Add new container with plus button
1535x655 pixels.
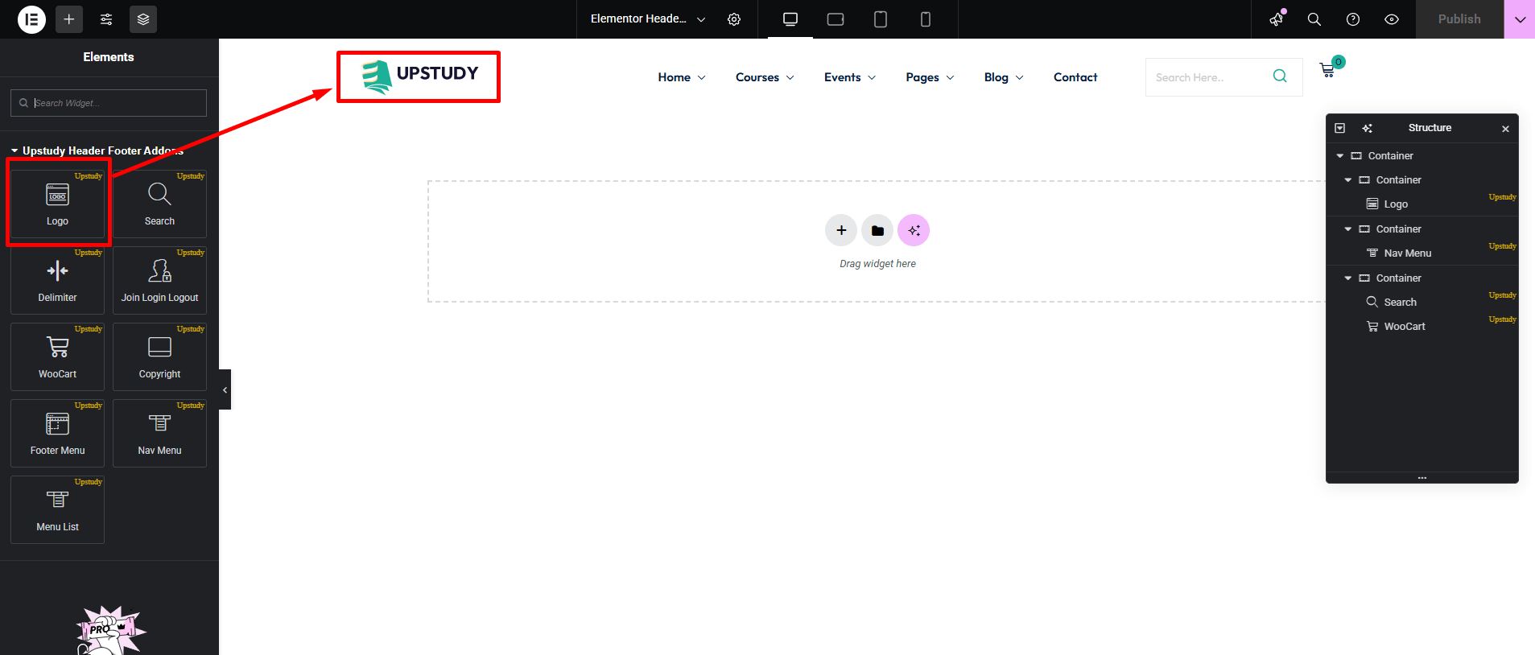[x=841, y=230]
